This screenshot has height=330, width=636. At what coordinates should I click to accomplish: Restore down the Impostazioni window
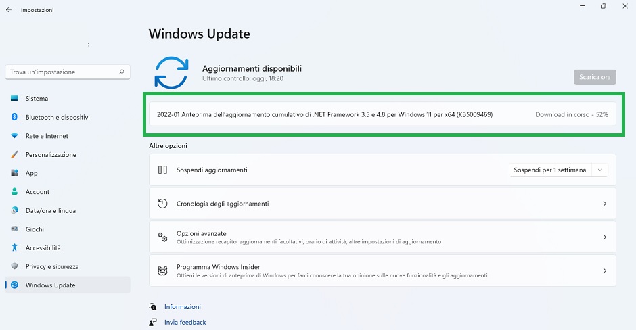604,6
